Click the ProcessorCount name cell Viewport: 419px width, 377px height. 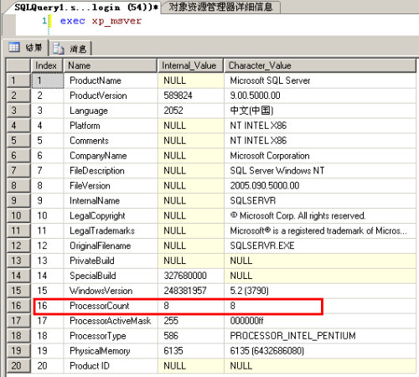coord(111,306)
